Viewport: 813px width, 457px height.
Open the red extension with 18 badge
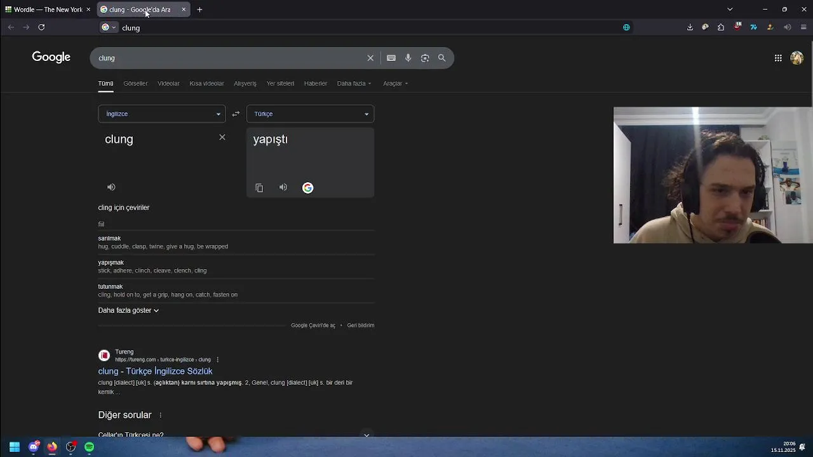pos(737,27)
